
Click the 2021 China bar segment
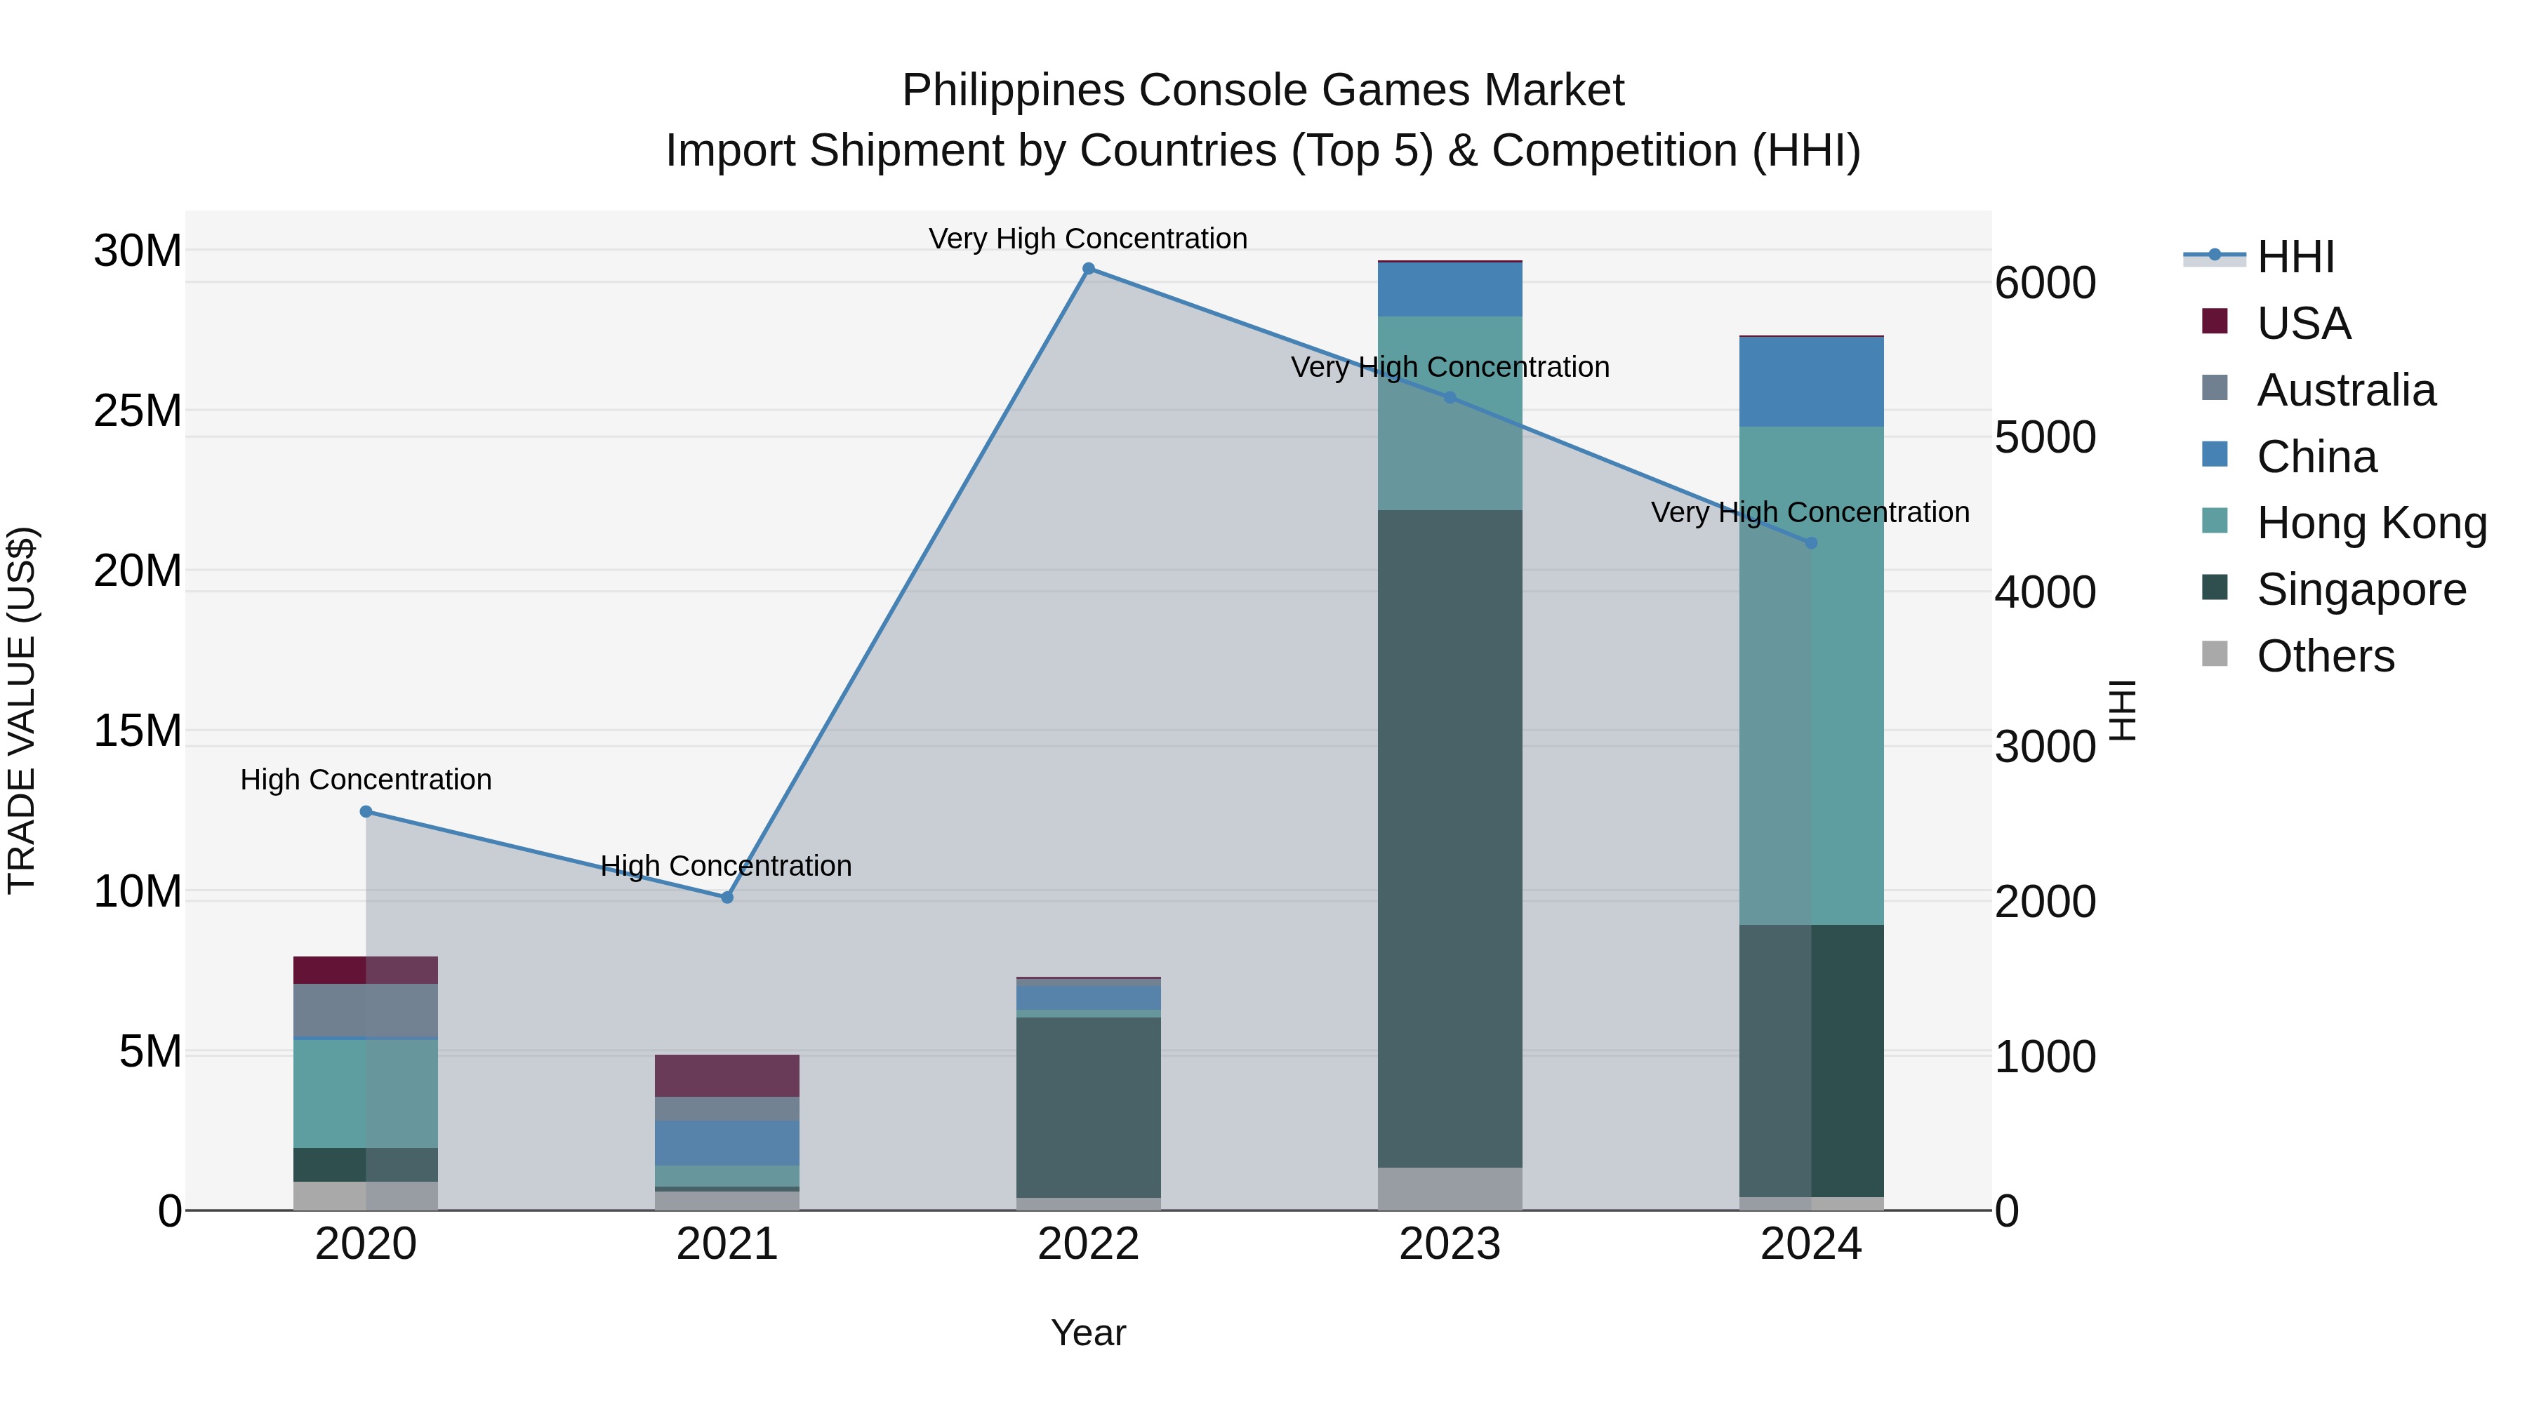click(x=727, y=1144)
